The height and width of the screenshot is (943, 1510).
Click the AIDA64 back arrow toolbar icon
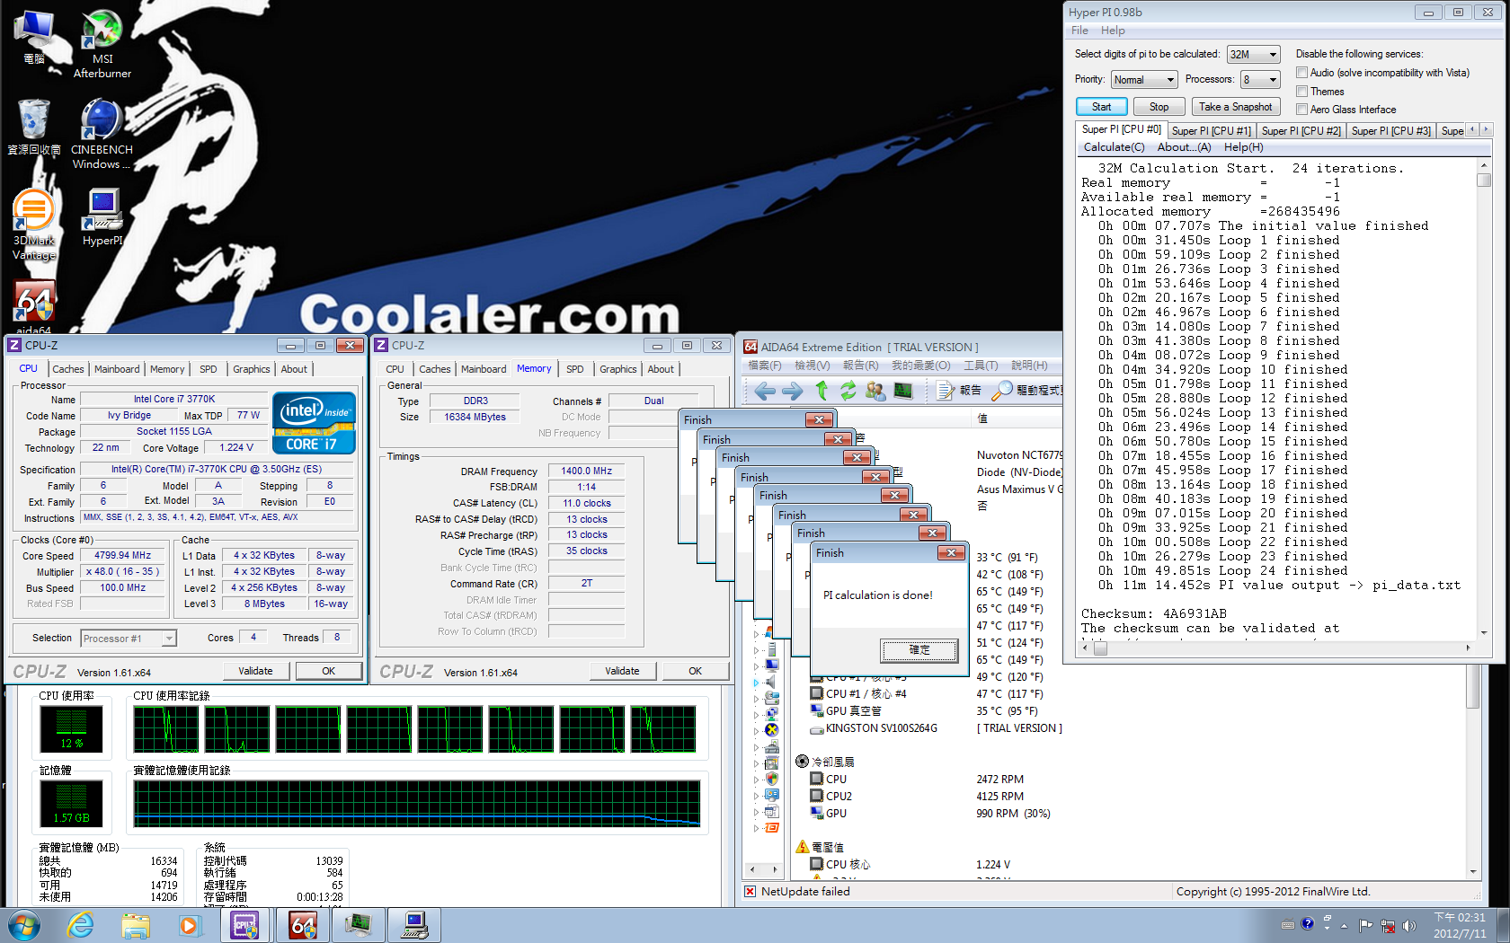pos(765,391)
